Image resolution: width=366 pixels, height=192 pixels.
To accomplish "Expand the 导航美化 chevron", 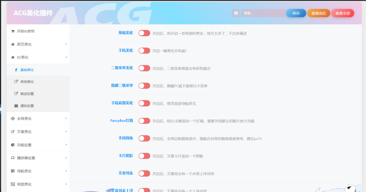I will pos(66,171).
